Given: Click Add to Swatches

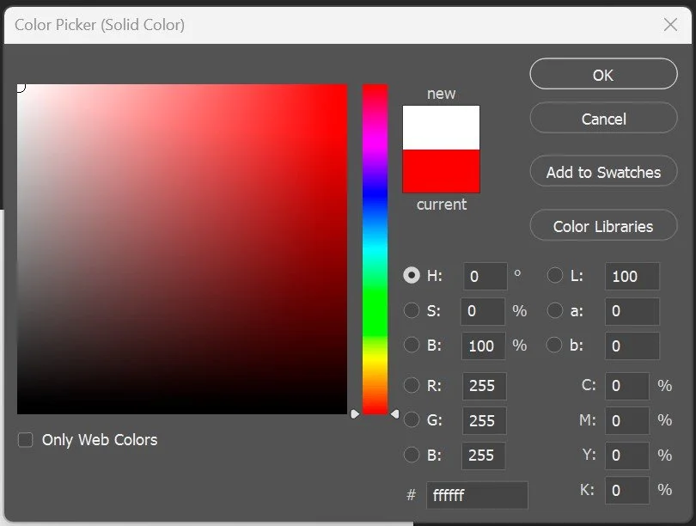Looking at the screenshot, I should (x=602, y=171).
